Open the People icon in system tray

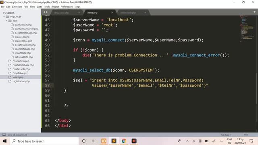(x=179, y=141)
